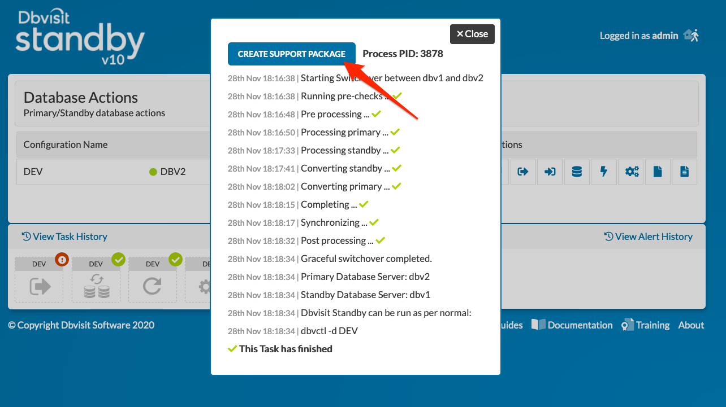Click the Create Support Package button
The width and height of the screenshot is (726, 407).
(291, 54)
